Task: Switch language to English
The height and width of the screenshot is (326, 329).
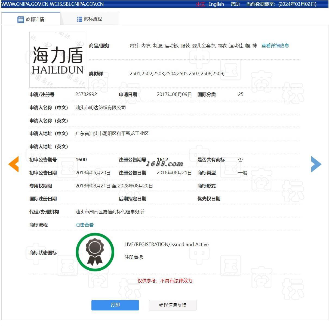Action: 216,4
